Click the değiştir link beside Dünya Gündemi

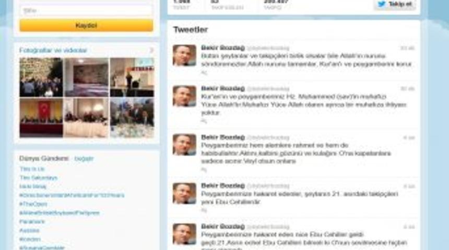84,158
